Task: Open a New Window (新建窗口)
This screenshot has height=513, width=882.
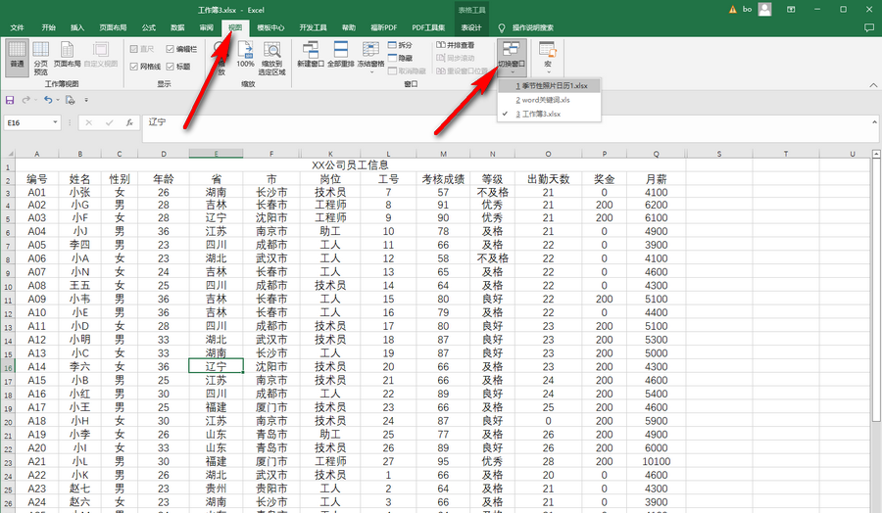Action: pos(310,55)
